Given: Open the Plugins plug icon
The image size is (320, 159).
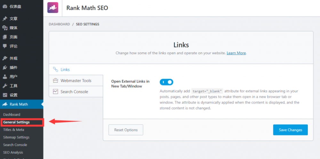Looking at the screenshot, I should (4, 67).
